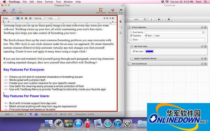Launch Safari from the Dock
The width and height of the screenshot is (210, 131).
pos(108,123)
